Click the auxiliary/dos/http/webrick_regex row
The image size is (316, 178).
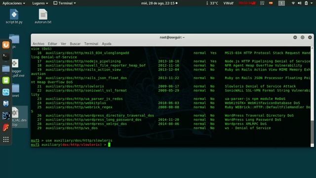click(x=170, y=107)
